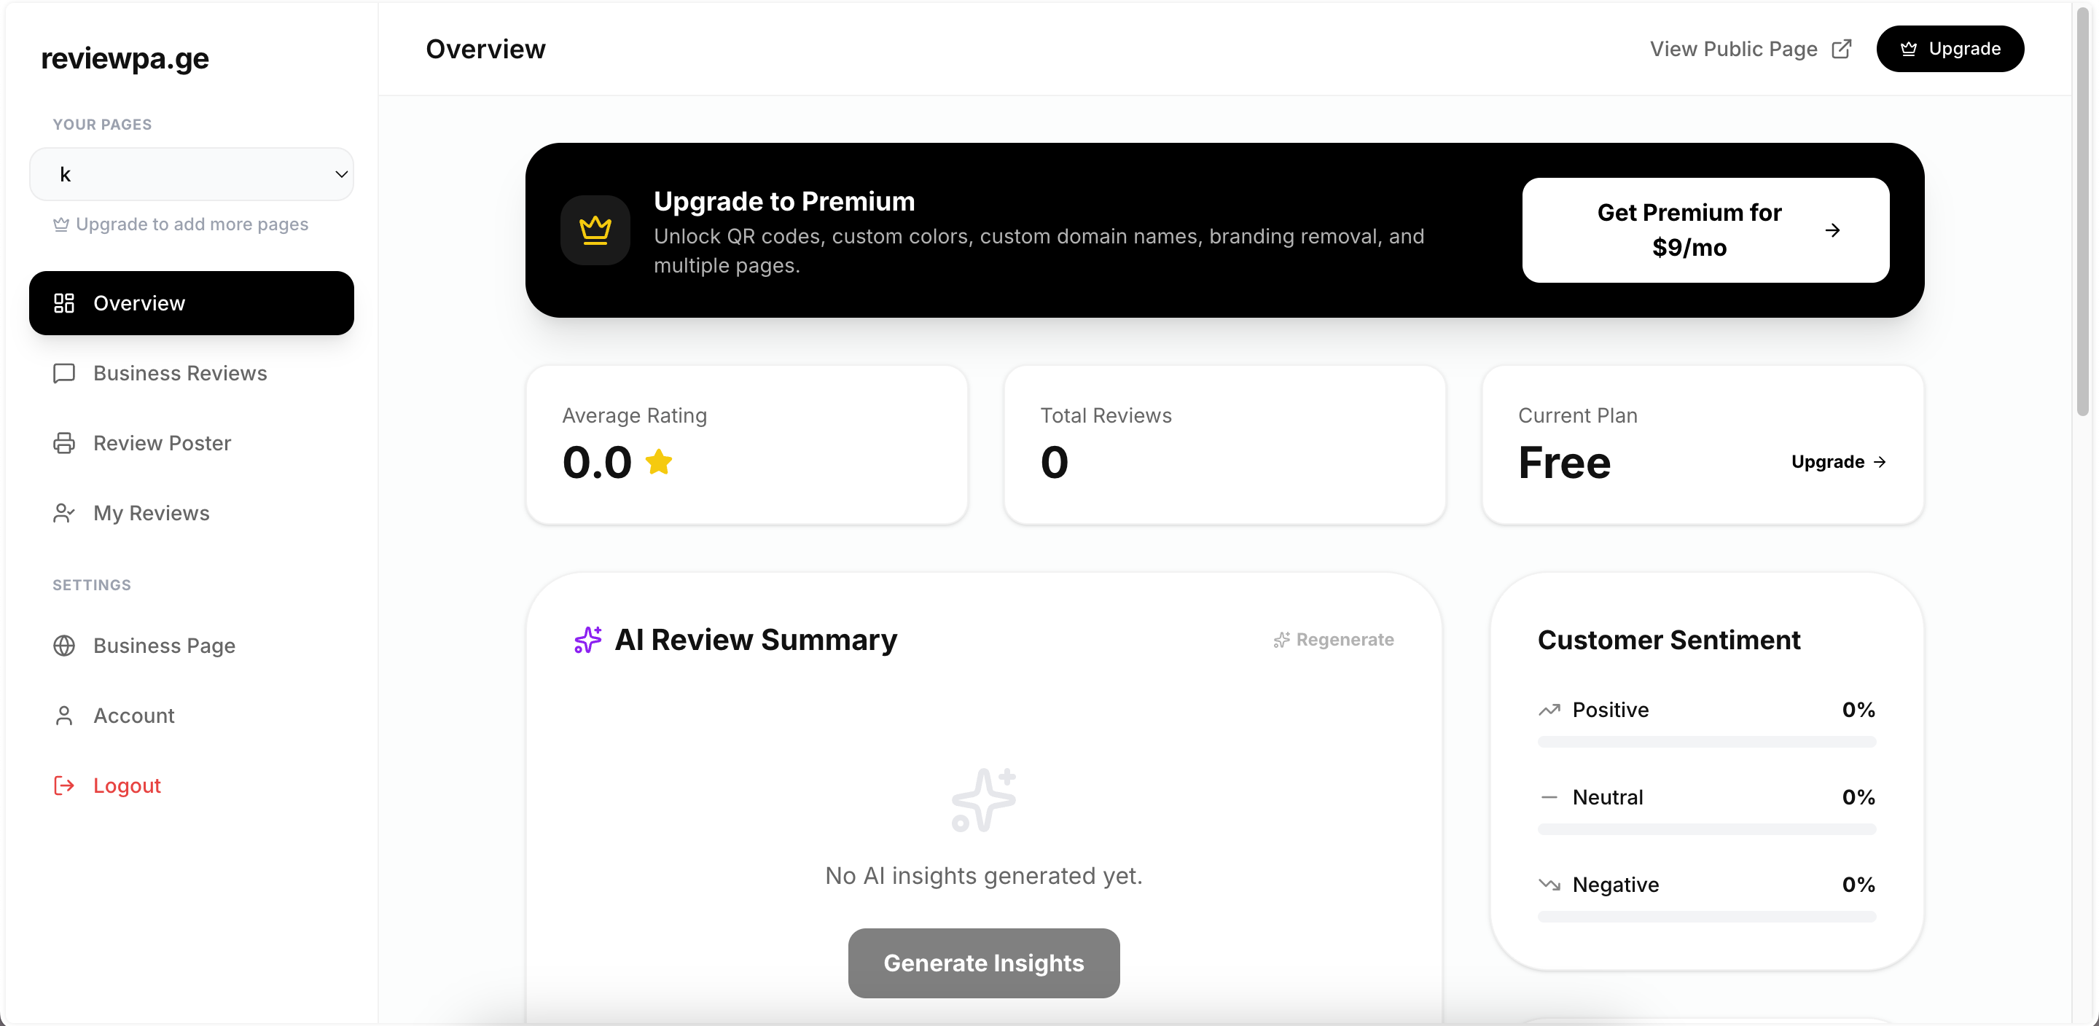Click the arrow inside Get Premium button
The width and height of the screenshot is (2099, 1026).
[1834, 229]
